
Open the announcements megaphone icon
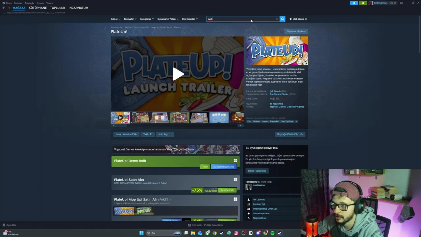coord(354,3)
